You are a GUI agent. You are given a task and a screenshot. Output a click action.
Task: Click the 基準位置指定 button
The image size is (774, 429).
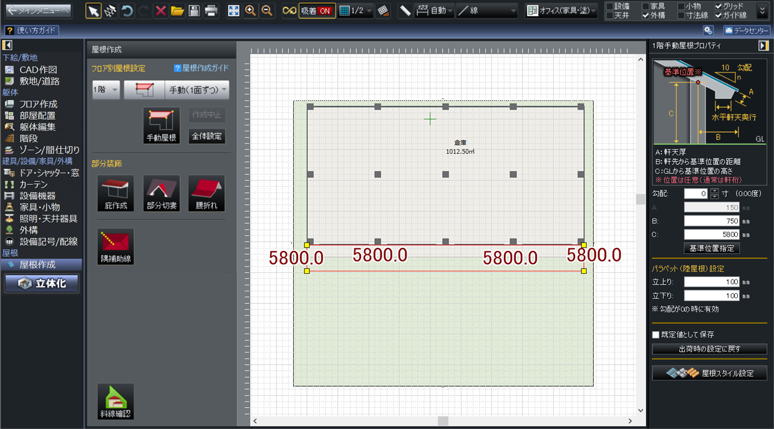click(x=712, y=248)
